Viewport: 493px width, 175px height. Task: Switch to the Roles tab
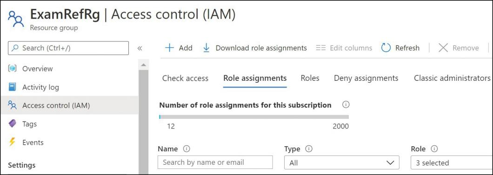tap(310, 78)
